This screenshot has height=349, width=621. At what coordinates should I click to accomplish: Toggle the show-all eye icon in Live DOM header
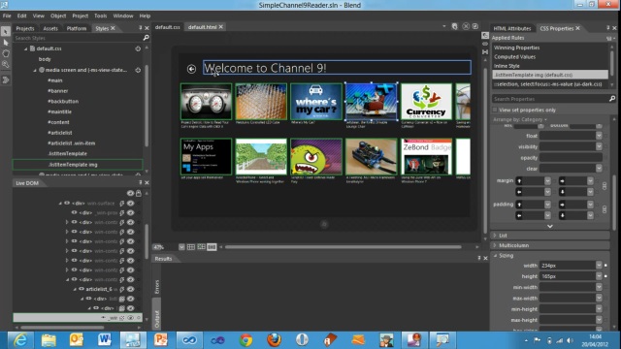(x=130, y=193)
